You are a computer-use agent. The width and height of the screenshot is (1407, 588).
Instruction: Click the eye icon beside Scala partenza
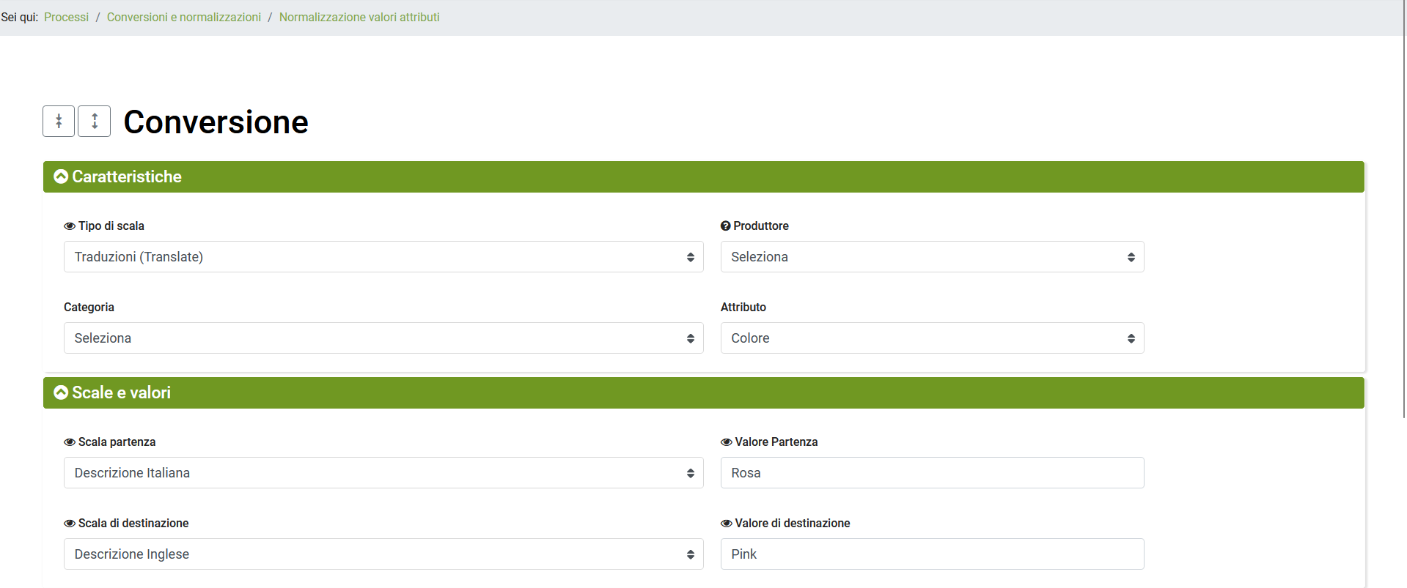click(x=70, y=442)
